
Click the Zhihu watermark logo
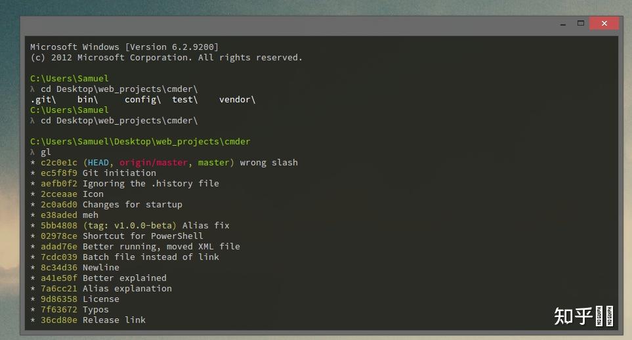point(583,316)
